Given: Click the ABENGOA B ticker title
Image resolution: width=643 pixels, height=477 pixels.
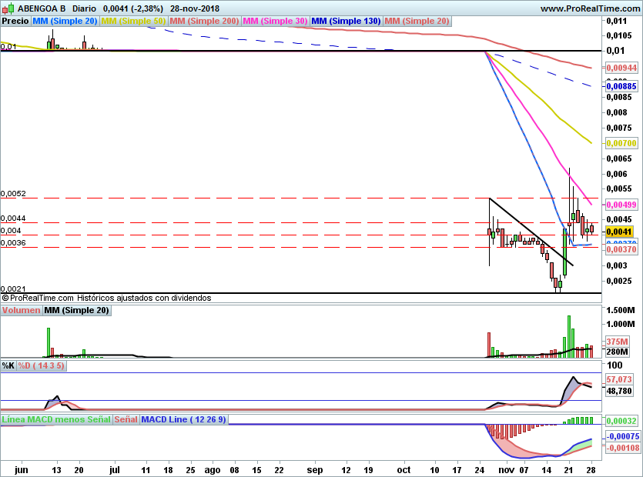Looking at the screenshot, I should [x=42, y=8].
